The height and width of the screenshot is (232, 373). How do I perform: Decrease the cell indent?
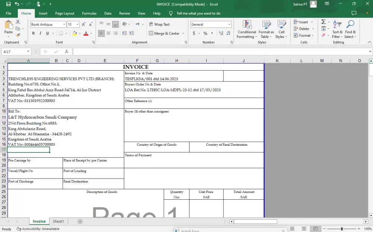[124, 33]
